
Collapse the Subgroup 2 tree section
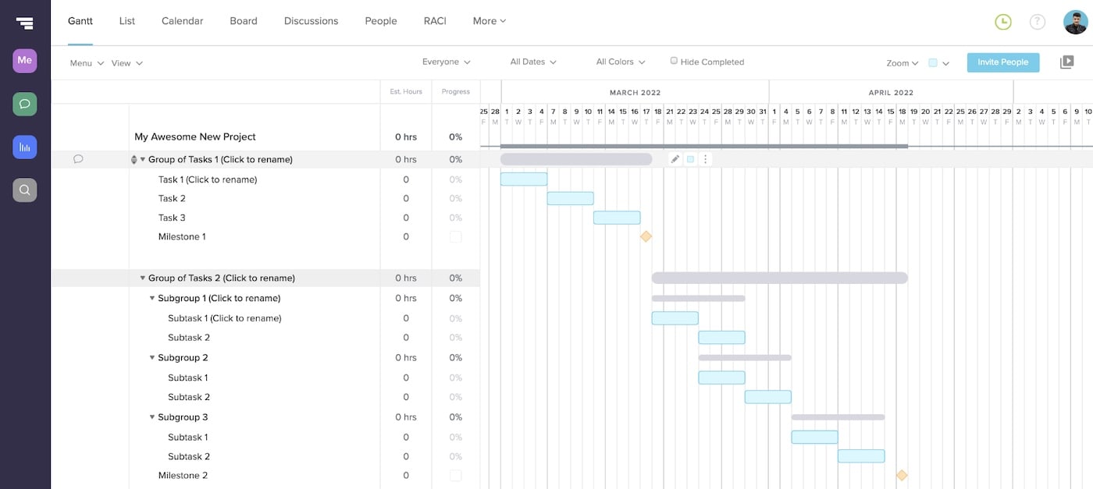[152, 357]
